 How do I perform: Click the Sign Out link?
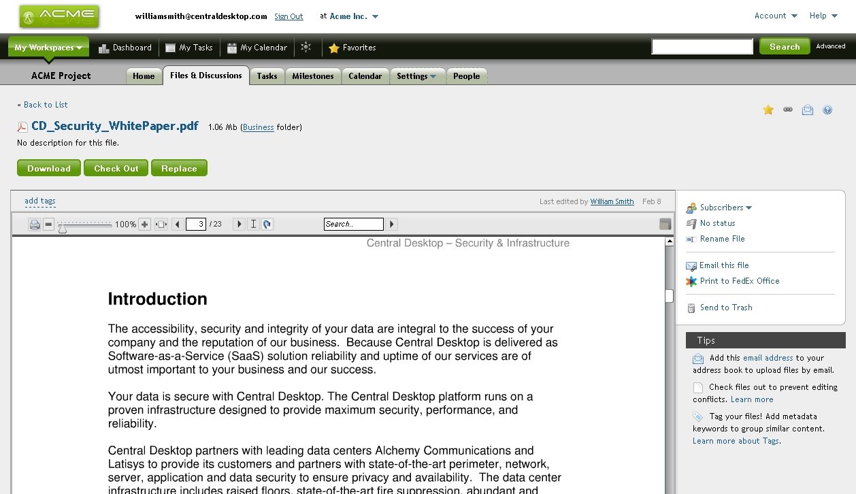click(289, 16)
